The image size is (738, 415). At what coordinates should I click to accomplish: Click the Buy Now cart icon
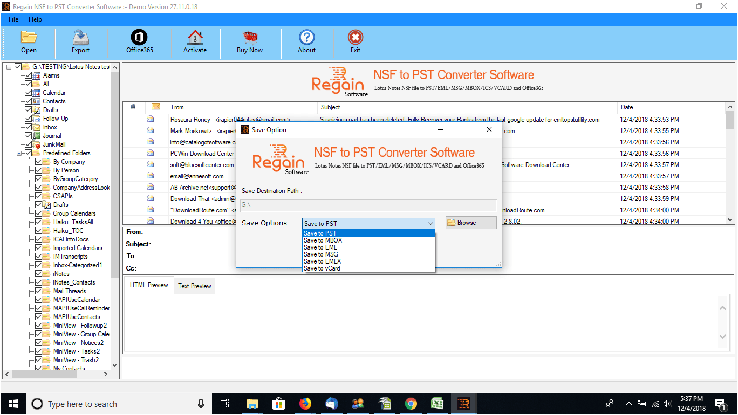tap(250, 37)
